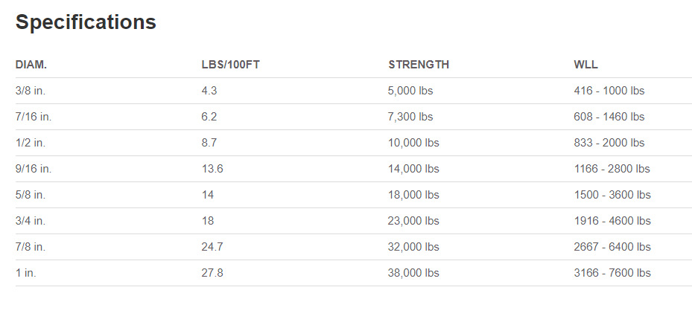Select the DIAM. column header
The image size is (692, 322).
click(x=31, y=65)
